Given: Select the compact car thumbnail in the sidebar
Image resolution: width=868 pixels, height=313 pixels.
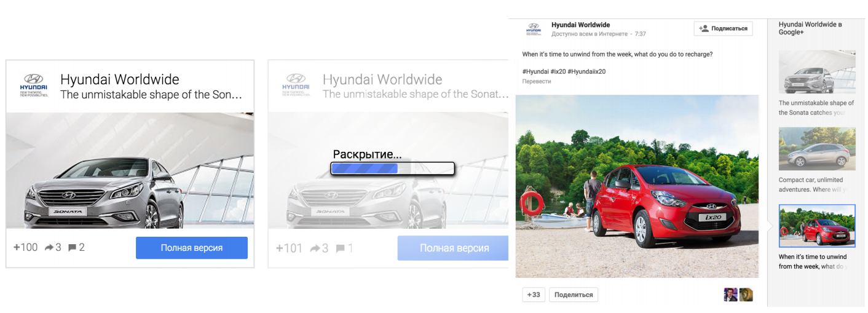Looking at the screenshot, I should coord(816,149).
